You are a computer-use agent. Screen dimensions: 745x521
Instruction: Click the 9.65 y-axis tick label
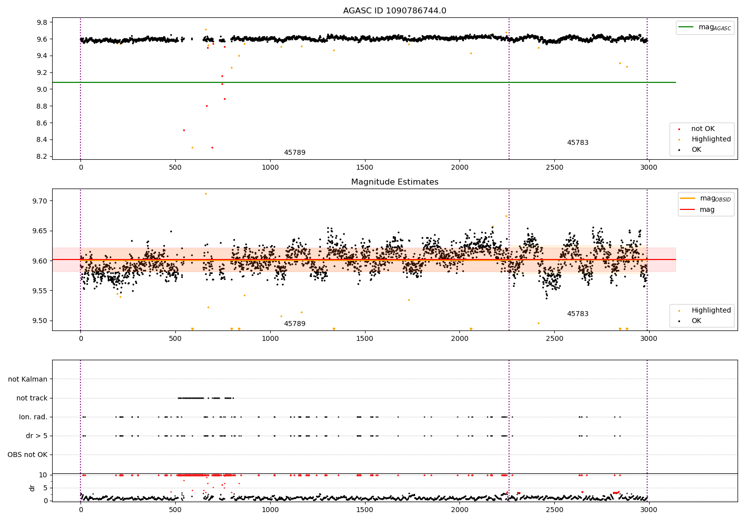[40, 231]
